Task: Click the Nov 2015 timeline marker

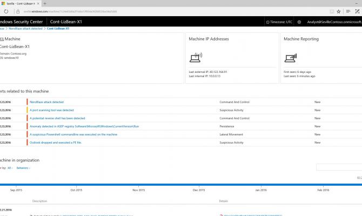Action: (x=138, y=190)
